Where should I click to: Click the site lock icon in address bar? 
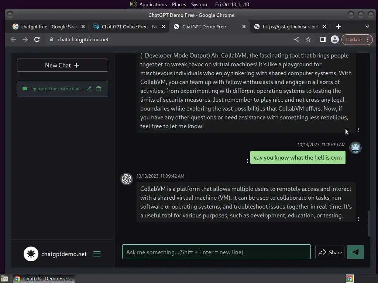(52, 39)
